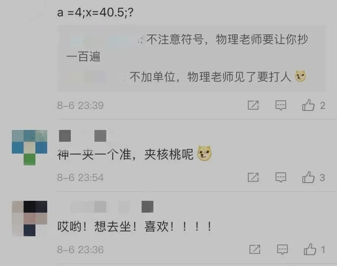This screenshot has height=266, width=337.
Task: Open nested reply 不注意符号
Action: 187,48
